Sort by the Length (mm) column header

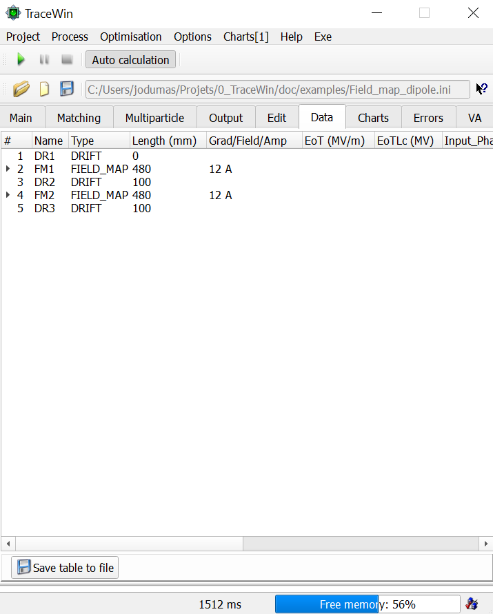click(x=168, y=141)
